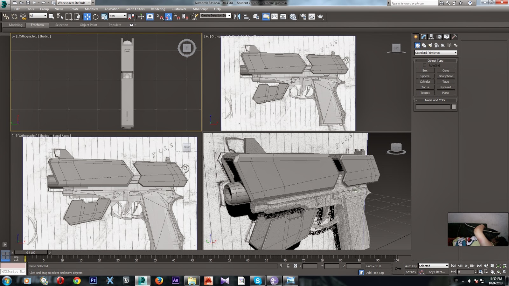This screenshot has height=286, width=509.
Task: Switch to the Display command panel
Action: [x=447, y=37]
